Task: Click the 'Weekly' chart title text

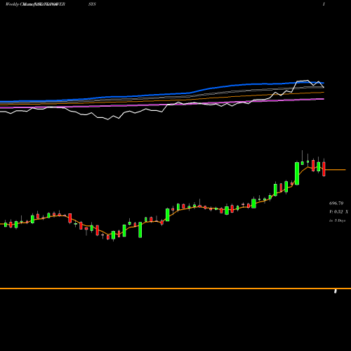Action: 12,4
